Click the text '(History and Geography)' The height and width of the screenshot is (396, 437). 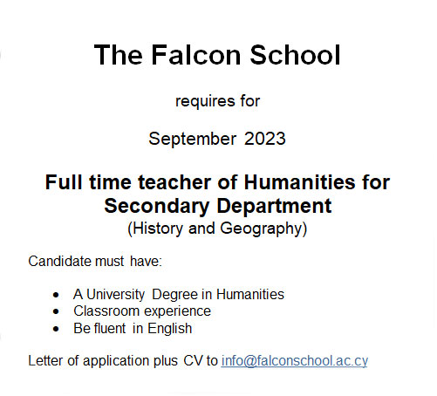pos(217,229)
